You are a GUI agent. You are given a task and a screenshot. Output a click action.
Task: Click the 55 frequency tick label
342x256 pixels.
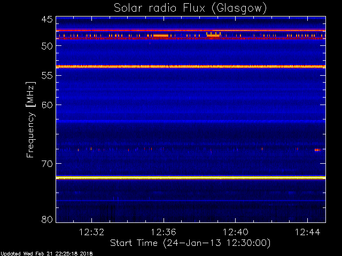(47, 76)
